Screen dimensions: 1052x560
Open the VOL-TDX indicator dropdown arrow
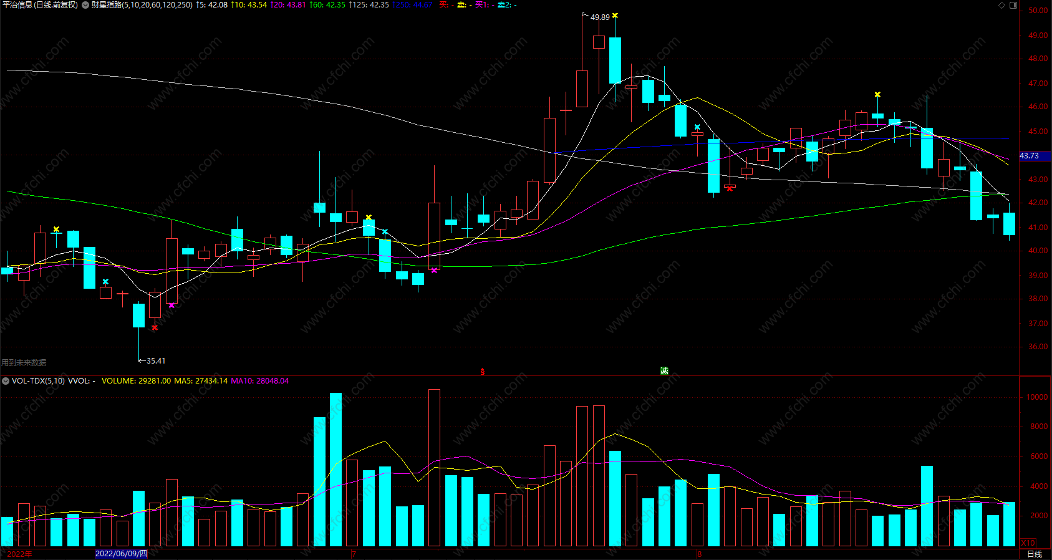(x=6, y=380)
